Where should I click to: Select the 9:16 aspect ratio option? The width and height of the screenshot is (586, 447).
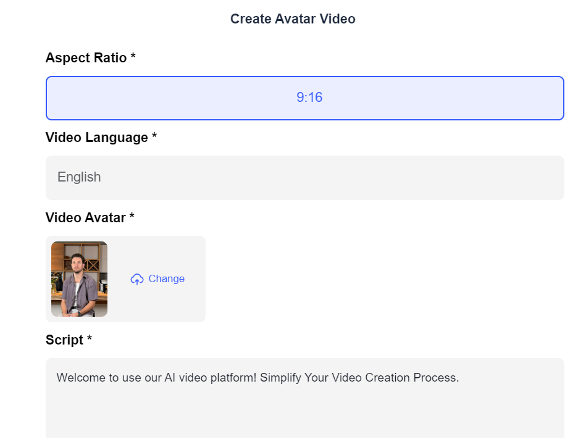[x=304, y=98]
